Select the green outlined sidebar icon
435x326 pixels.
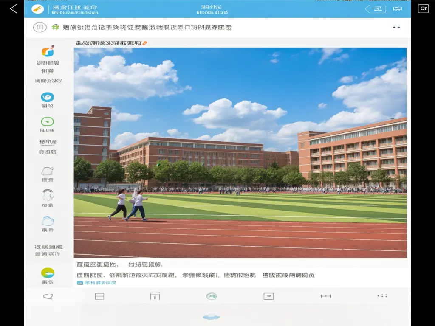point(48,121)
